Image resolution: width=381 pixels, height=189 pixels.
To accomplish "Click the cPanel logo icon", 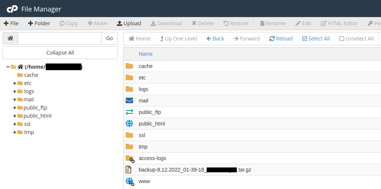I will point(12,9).
